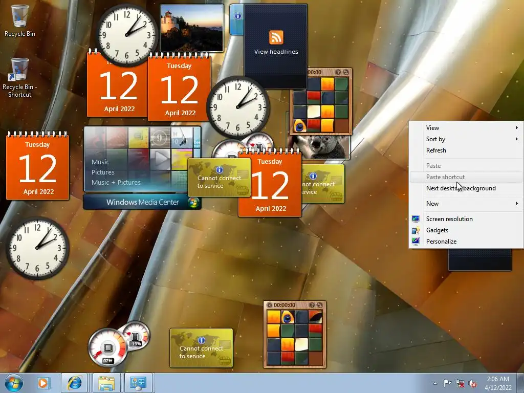Open the View entry in the context menu
This screenshot has height=393, width=524.
467,127
